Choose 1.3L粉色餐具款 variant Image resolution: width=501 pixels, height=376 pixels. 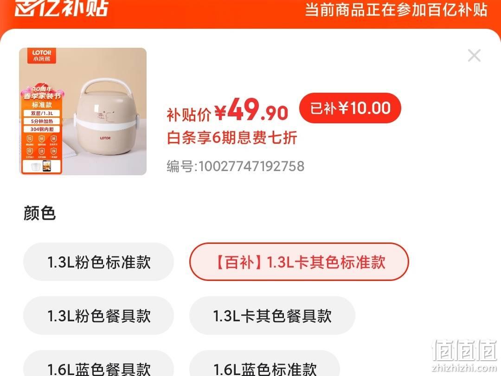(98, 316)
